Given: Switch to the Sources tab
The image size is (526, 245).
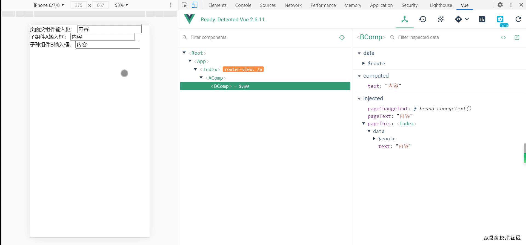Looking at the screenshot, I should coord(268,5).
